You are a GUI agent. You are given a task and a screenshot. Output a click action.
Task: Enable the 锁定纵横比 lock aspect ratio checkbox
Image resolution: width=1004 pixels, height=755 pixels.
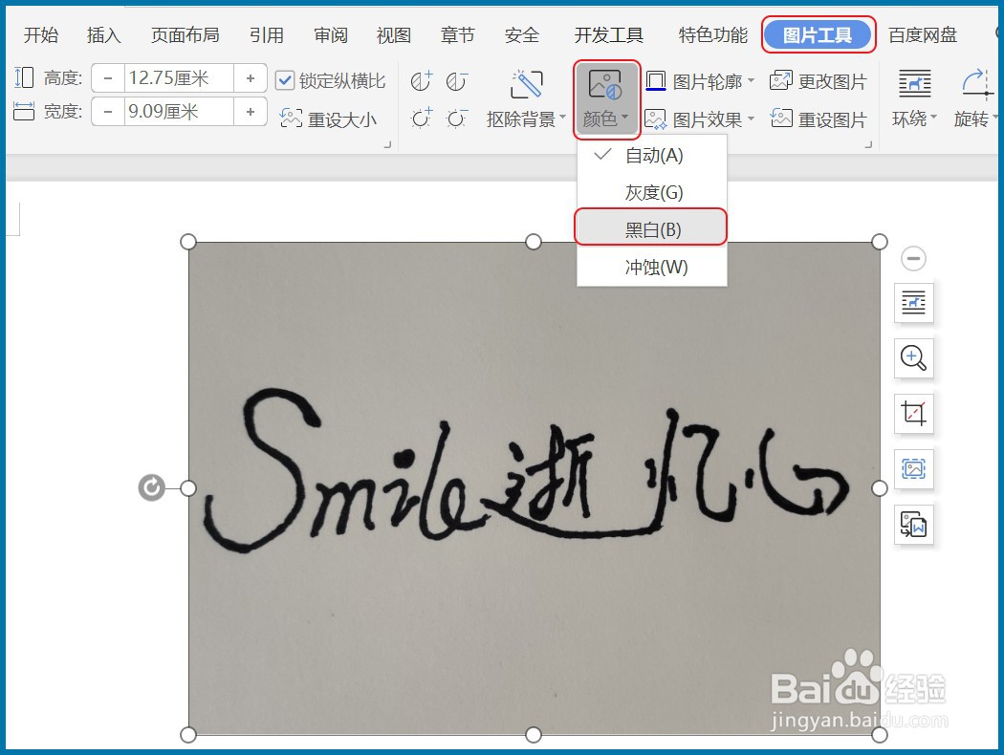point(284,80)
